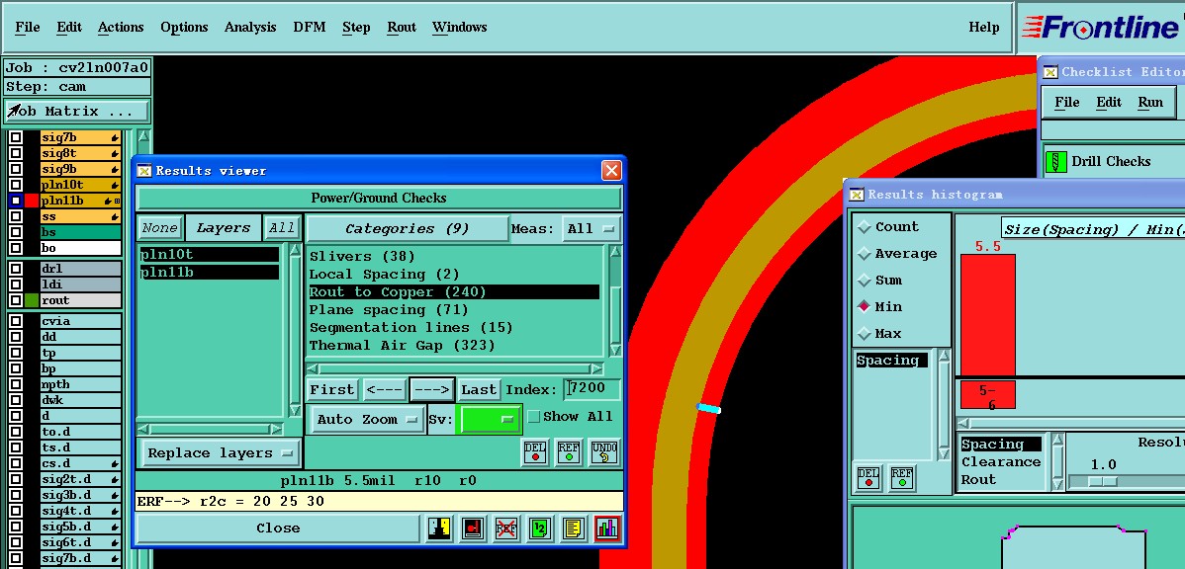Click the REF icon in Results viewer
Viewport: 1185px width, 569px height.
(569, 452)
